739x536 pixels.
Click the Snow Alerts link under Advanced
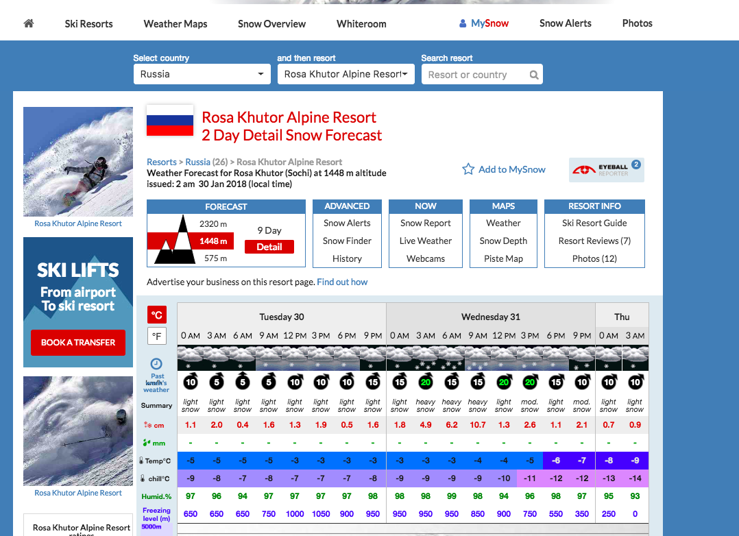point(347,223)
